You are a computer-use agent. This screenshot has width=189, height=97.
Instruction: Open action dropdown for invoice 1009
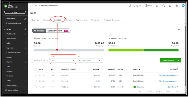[178, 81]
